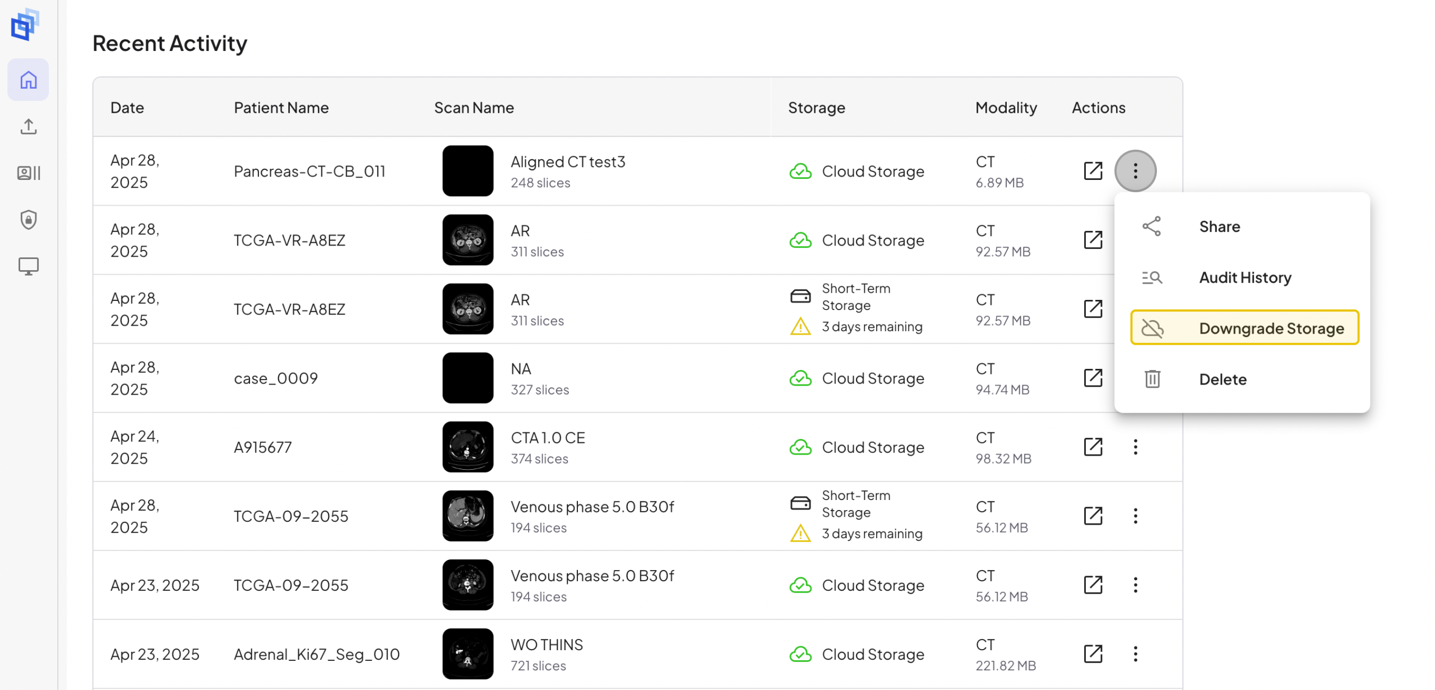
Task: Click patient name A915677
Action: [x=262, y=447]
